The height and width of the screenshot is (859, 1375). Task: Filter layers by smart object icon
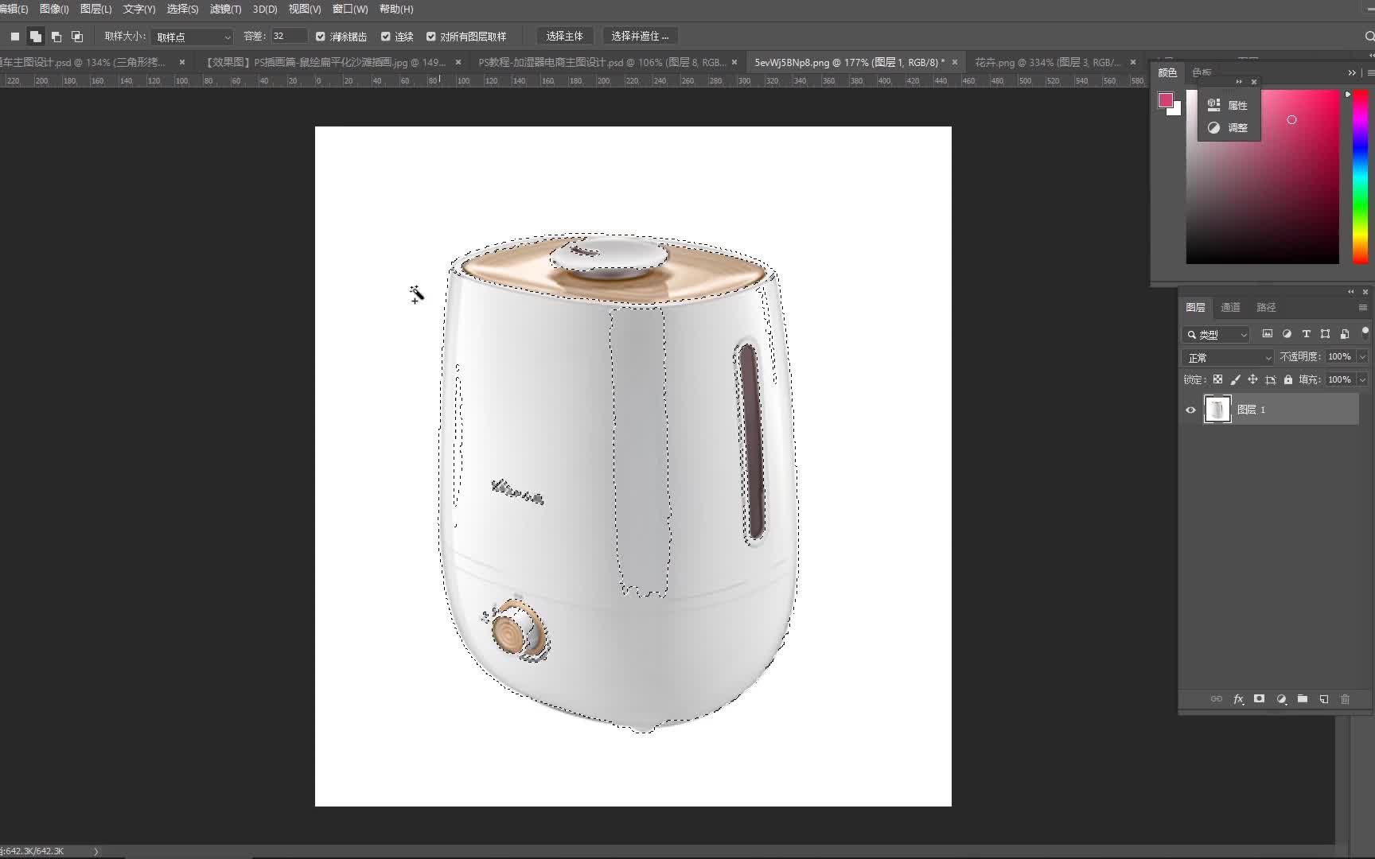(1345, 334)
